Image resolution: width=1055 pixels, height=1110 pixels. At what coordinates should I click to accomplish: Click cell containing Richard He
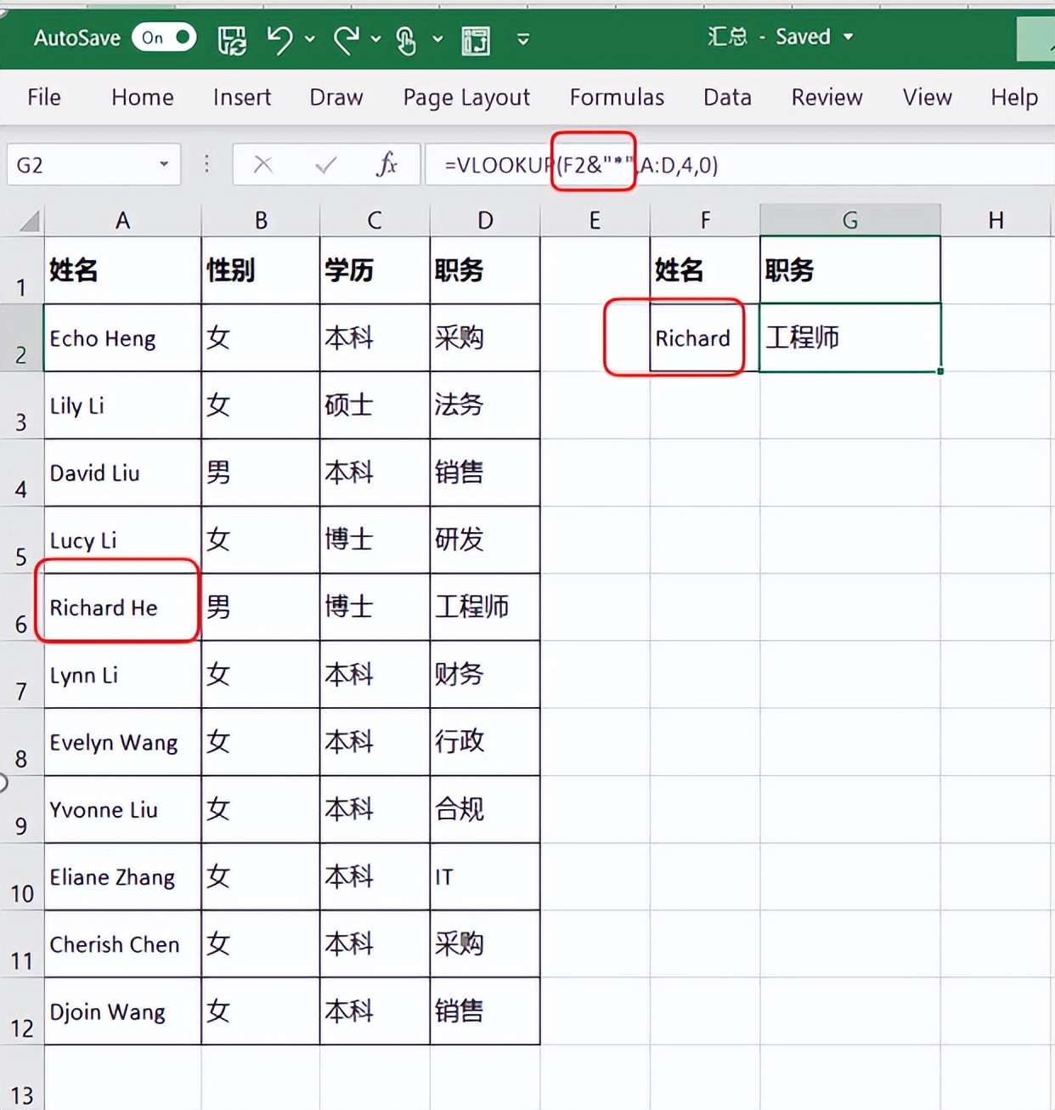click(x=122, y=607)
